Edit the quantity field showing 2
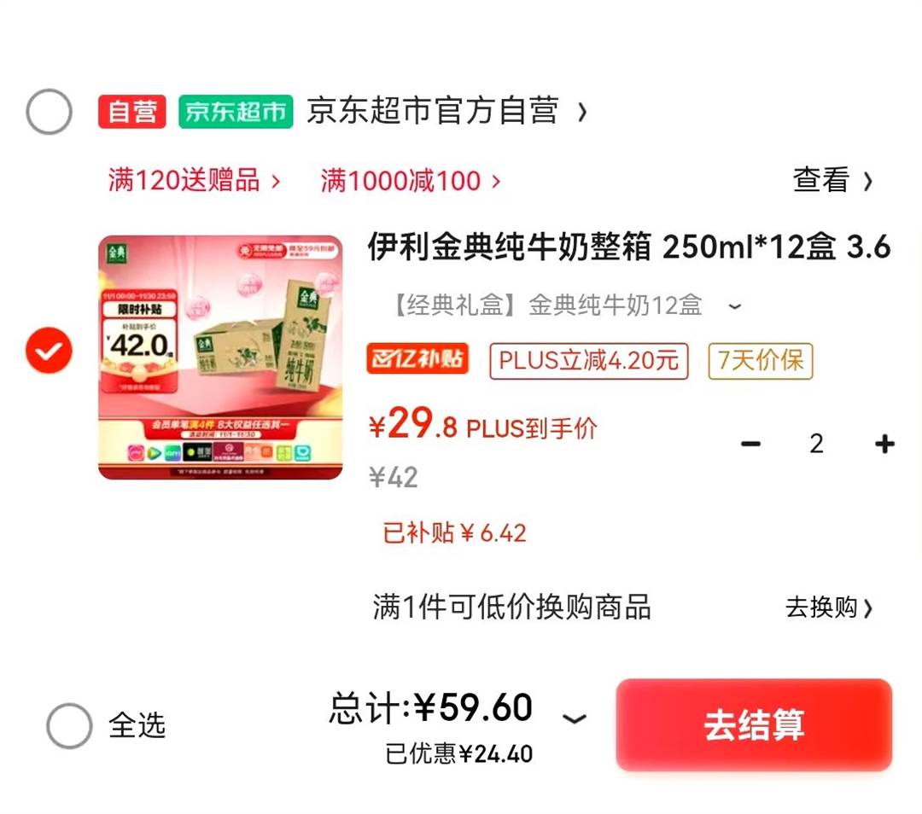This screenshot has height=814, width=922. click(816, 444)
